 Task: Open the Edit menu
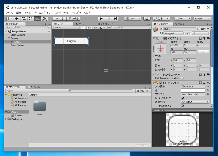pyautogui.click(x=19, y=13)
